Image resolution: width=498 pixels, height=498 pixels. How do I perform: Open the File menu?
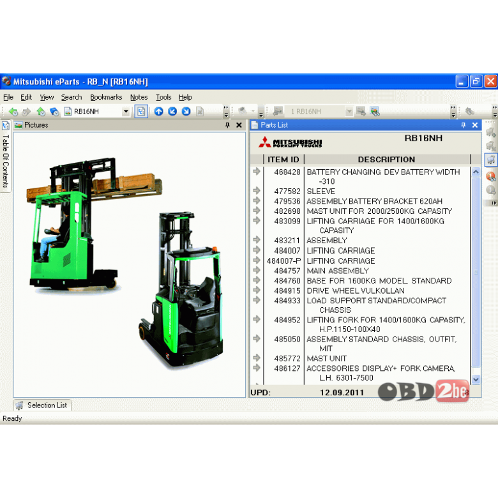click(x=8, y=97)
